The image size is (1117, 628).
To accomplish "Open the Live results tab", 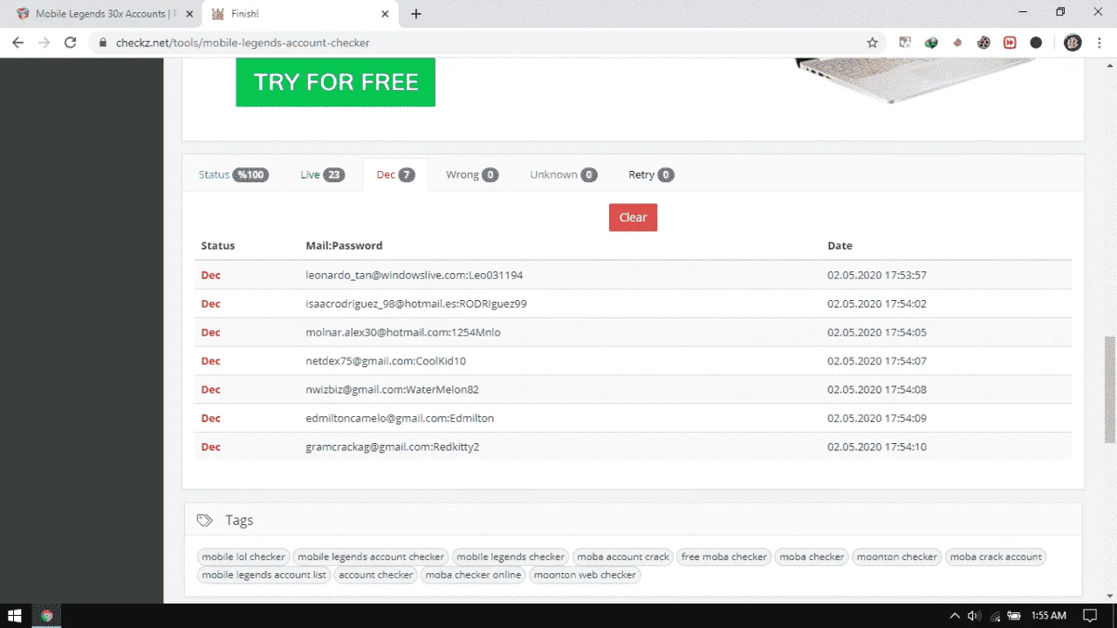I will (x=322, y=174).
